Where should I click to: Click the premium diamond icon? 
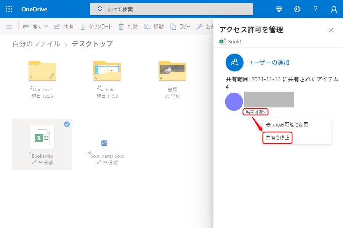tap(279, 9)
